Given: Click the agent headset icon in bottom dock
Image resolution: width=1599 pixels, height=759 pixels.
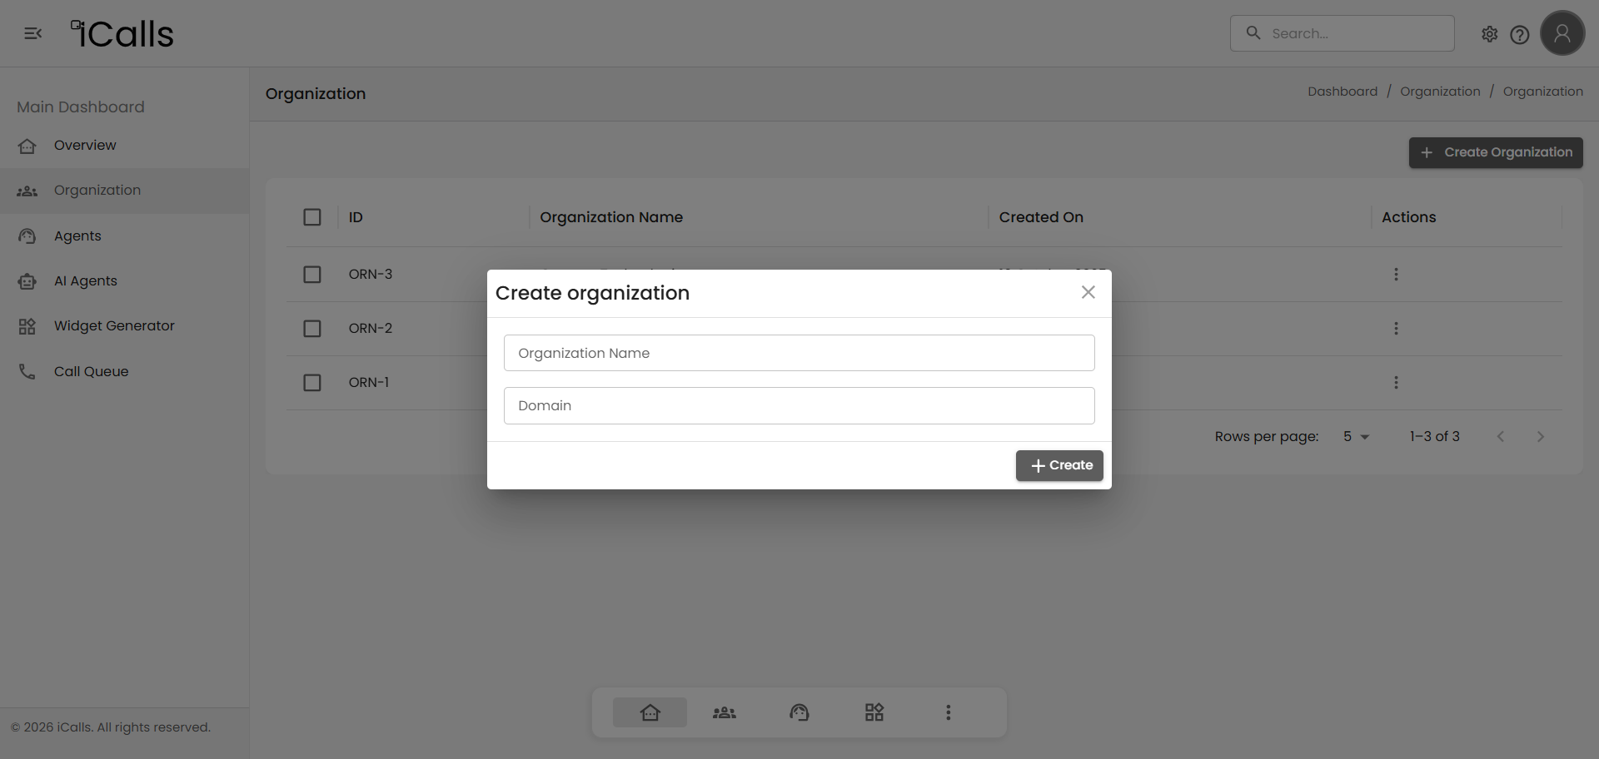Looking at the screenshot, I should coord(799,712).
